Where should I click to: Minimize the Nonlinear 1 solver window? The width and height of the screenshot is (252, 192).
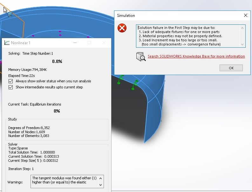tap(75, 43)
